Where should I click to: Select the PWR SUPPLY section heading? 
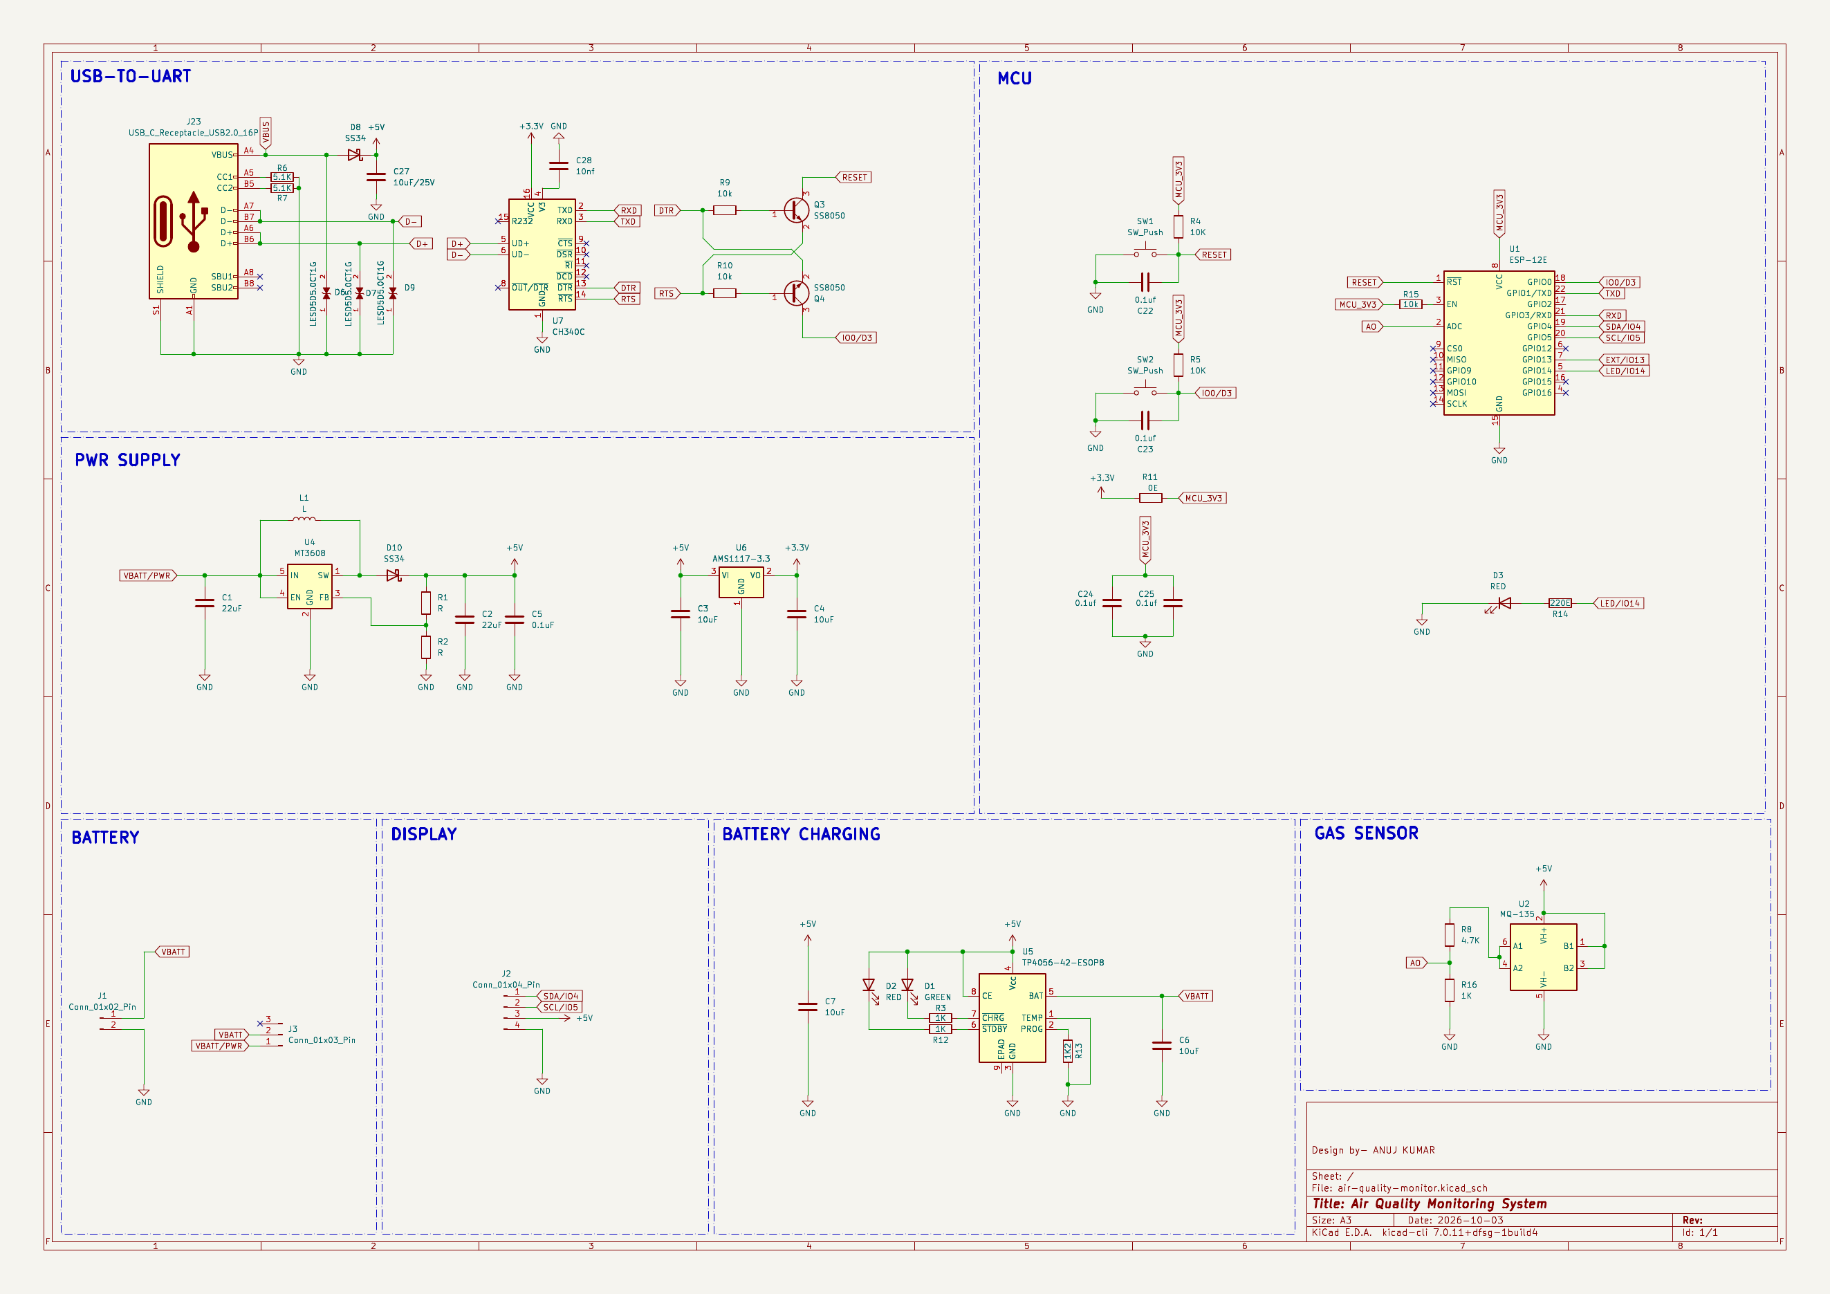point(127,460)
